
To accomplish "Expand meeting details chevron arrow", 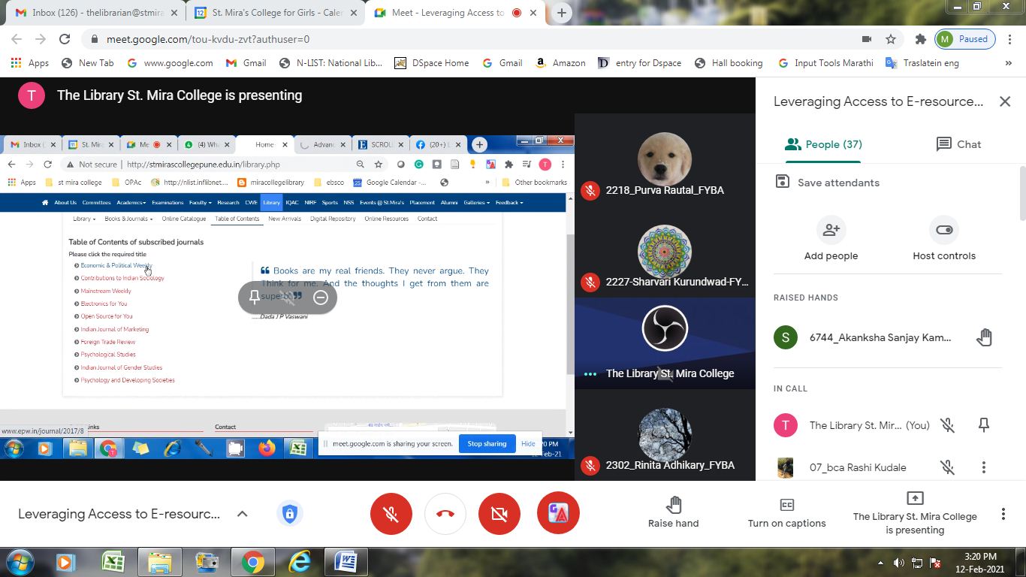I will [x=242, y=514].
